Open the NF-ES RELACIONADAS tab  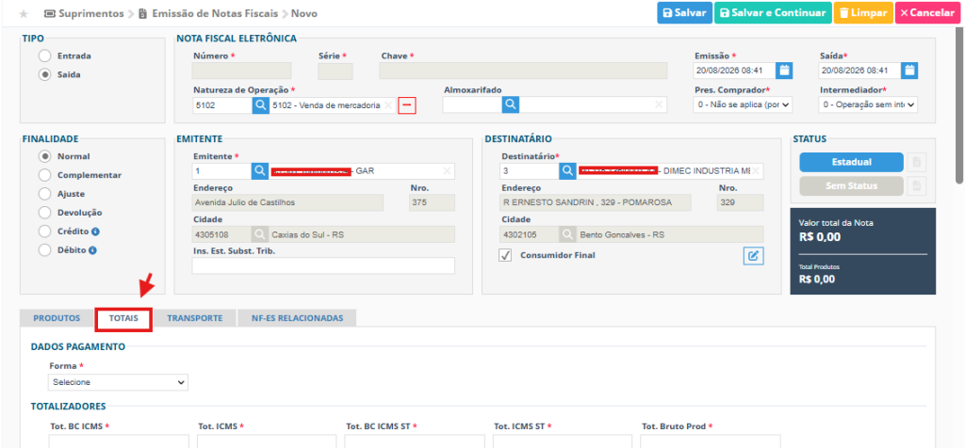(297, 318)
